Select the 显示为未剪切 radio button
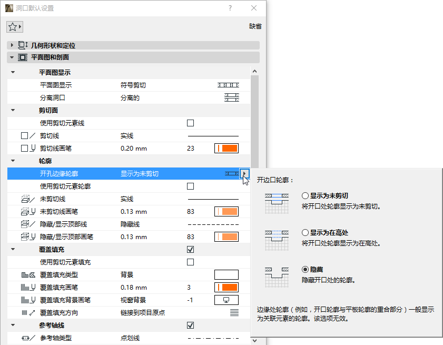Screen dimensions: 443x345 click(305, 195)
